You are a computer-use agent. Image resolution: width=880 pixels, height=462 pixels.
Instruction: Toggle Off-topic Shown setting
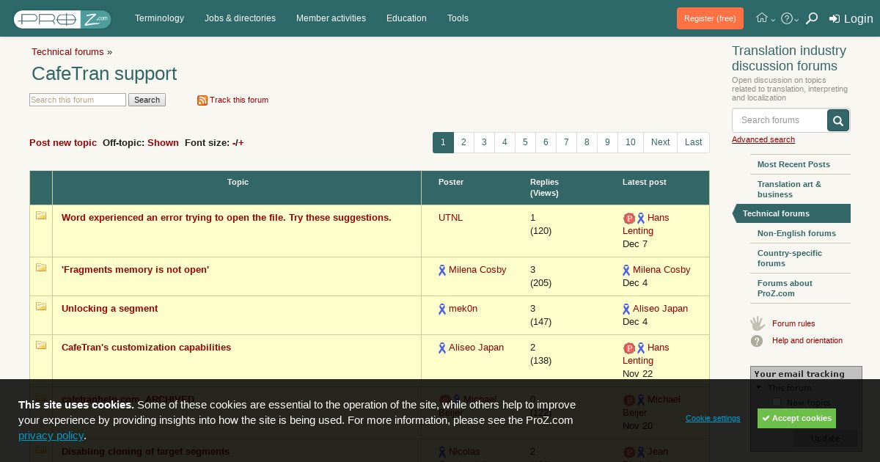pos(163,143)
